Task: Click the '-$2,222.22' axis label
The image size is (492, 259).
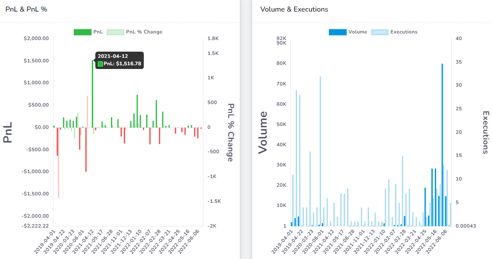Action: (35, 226)
